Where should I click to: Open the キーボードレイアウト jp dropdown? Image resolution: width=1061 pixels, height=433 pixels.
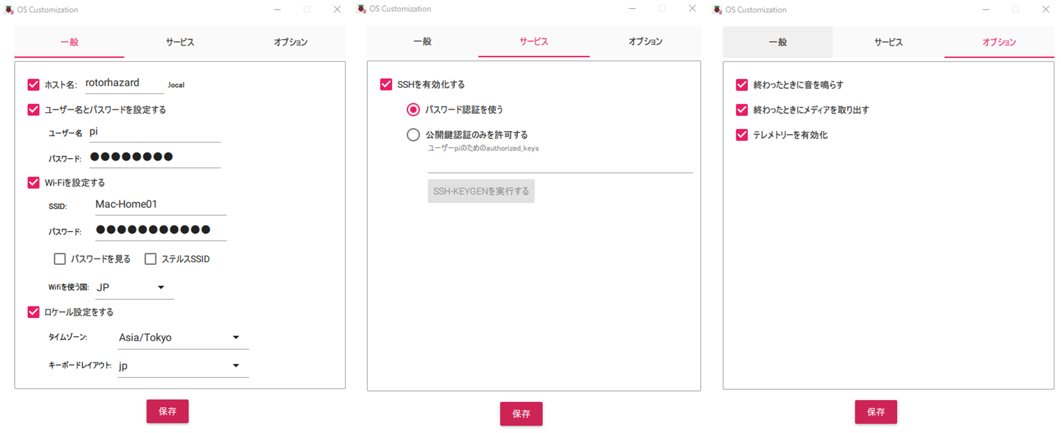(183, 366)
